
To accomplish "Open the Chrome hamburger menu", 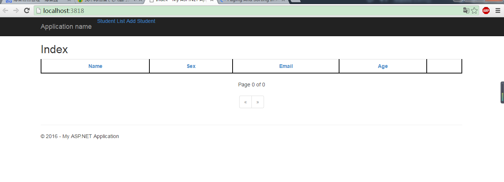I will [x=498, y=11].
